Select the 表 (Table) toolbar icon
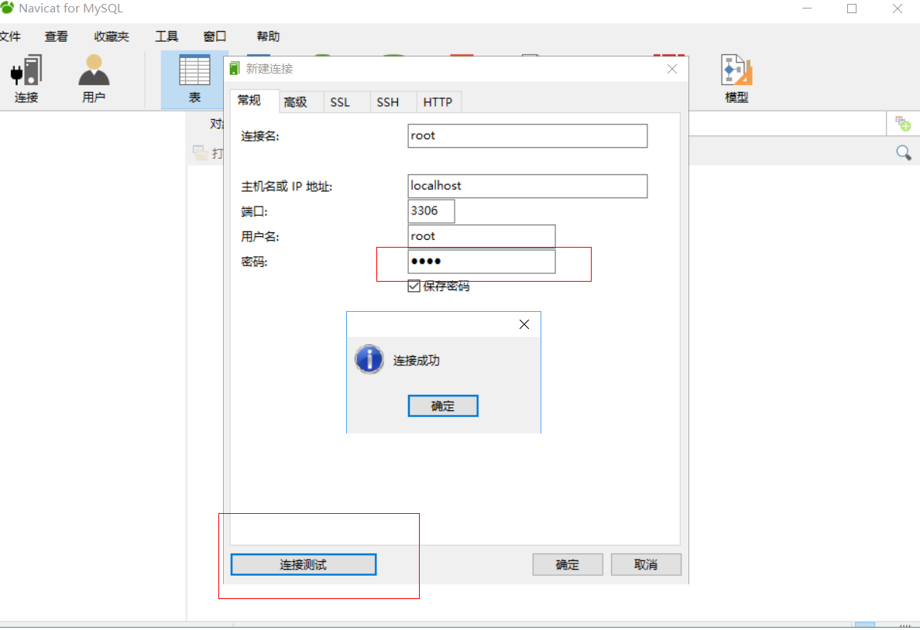 click(x=194, y=71)
